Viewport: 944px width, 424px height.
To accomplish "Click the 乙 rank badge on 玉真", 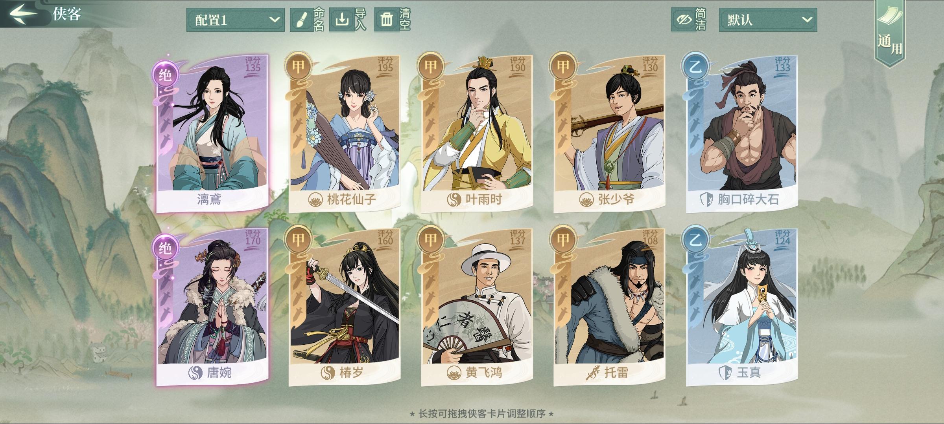I will point(695,239).
